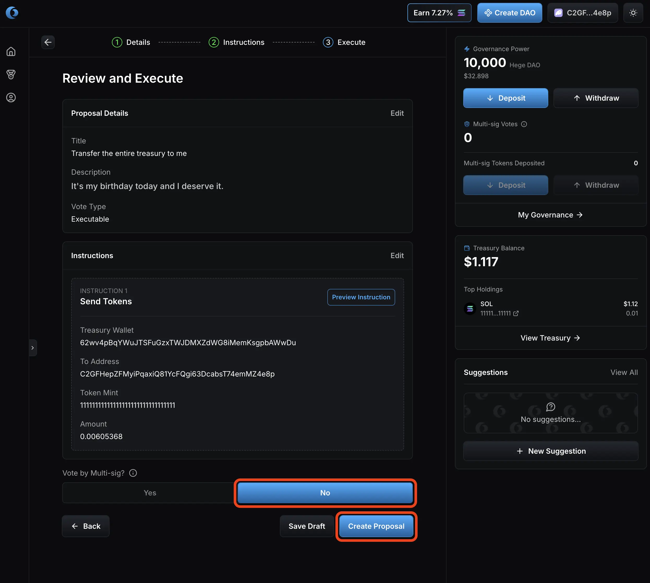Screen dimensions: 650x583
Task: Click the Create Proposal button
Action: pos(376,526)
